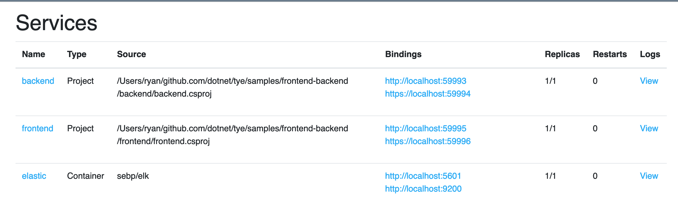The width and height of the screenshot is (678, 214).
Task: Open frontend binding https://localhost:59996
Action: [428, 141]
